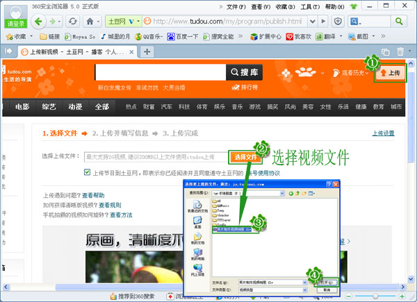
Task: Open the address bar history dropdown arrow
Action: click(313, 22)
